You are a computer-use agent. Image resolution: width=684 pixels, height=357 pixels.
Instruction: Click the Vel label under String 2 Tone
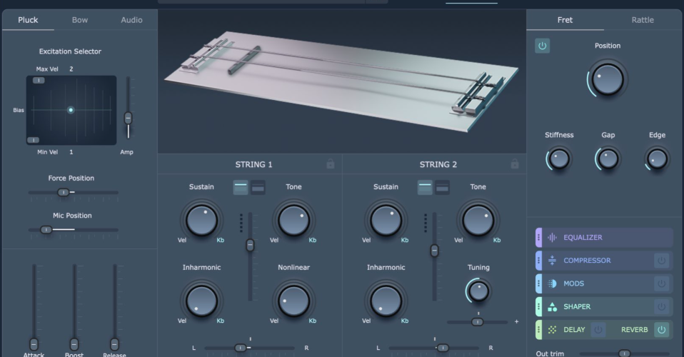point(458,240)
